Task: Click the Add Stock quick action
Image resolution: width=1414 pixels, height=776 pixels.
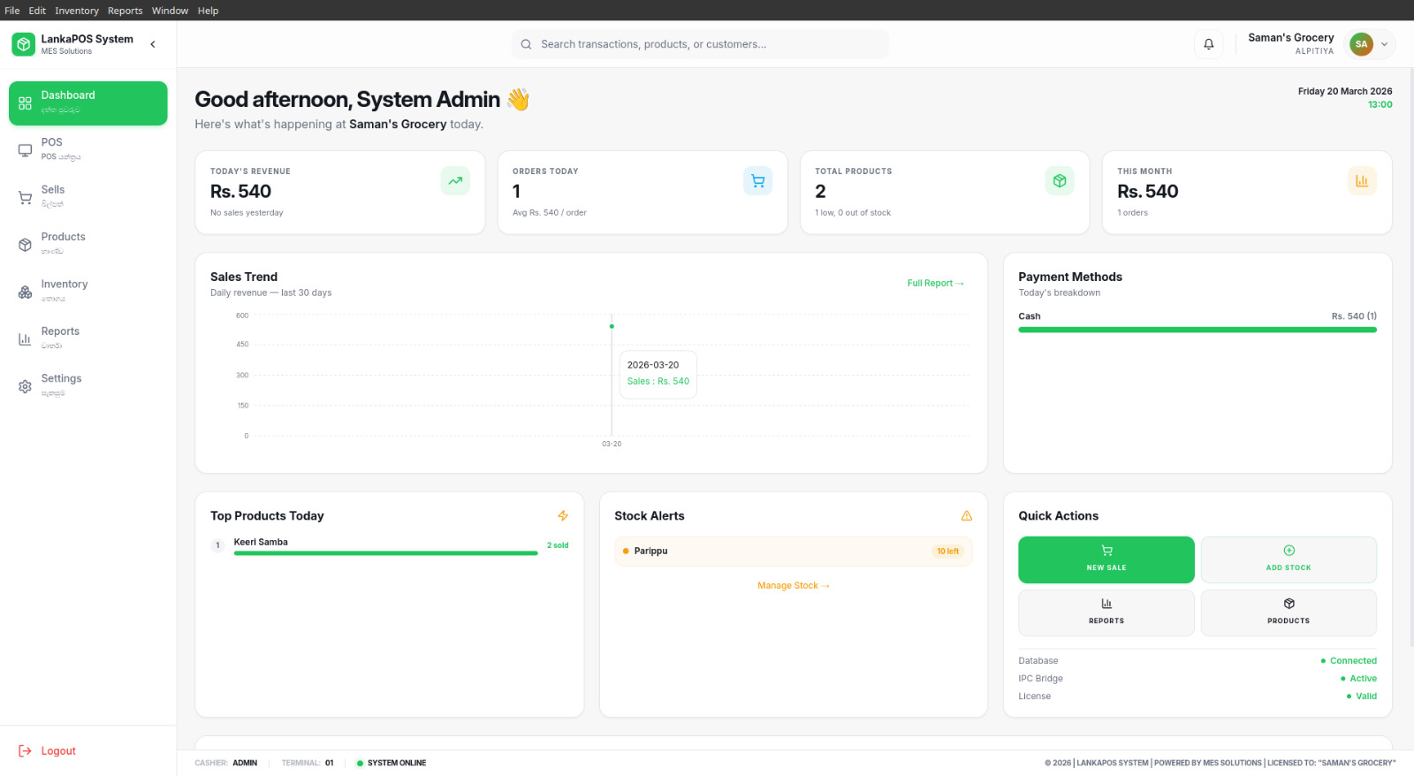Action: tap(1289, 559)
